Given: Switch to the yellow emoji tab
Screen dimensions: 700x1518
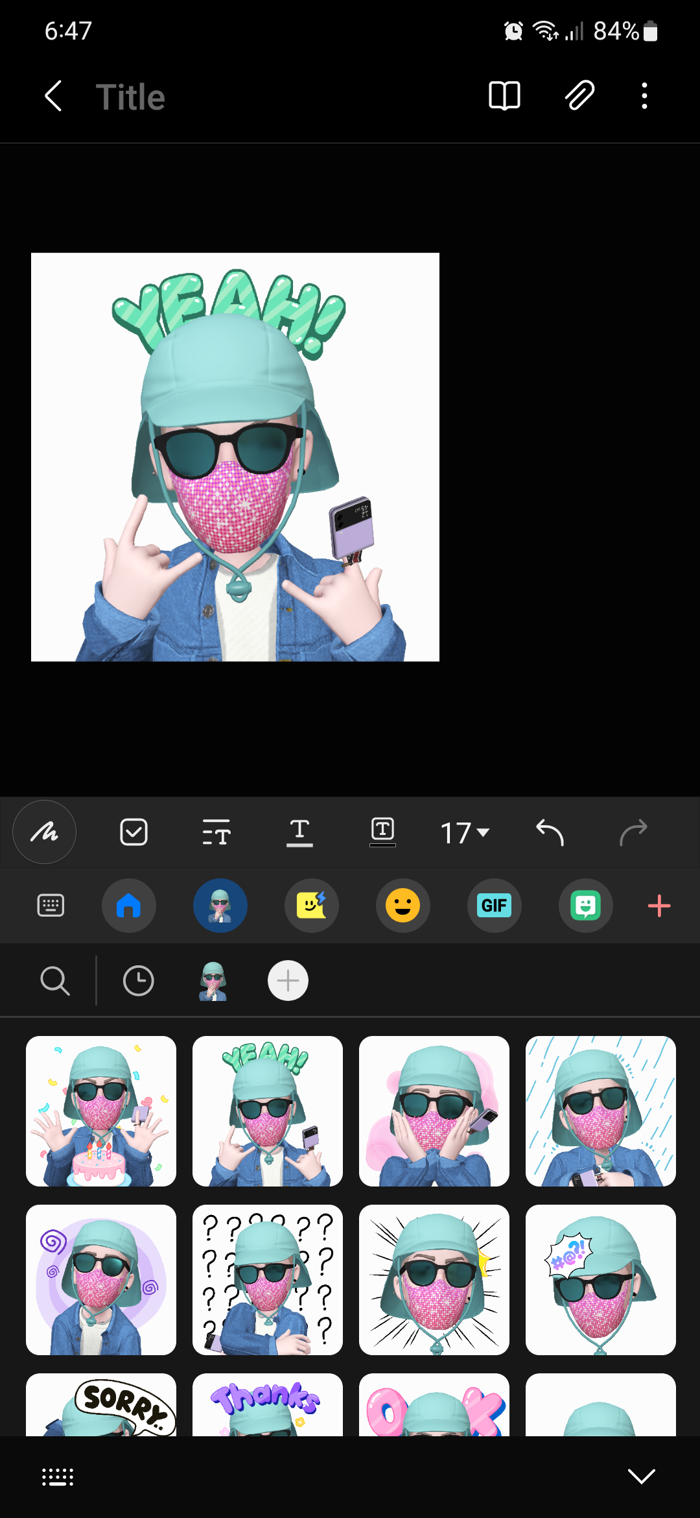Looking at the screenshot, I should tap(402, 906).
